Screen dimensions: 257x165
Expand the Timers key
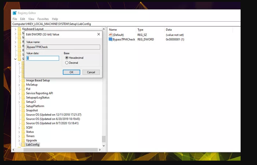pyautogui.click(x=19, y=136)
